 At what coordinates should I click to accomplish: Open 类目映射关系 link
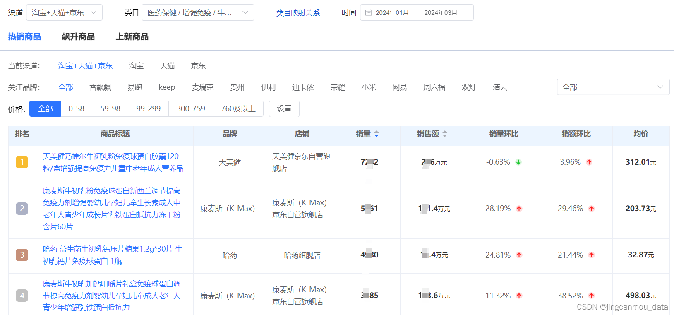(298, 13)
